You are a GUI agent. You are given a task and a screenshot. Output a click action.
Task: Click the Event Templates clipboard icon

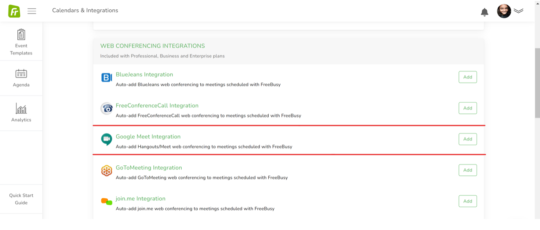pos(21,34)
